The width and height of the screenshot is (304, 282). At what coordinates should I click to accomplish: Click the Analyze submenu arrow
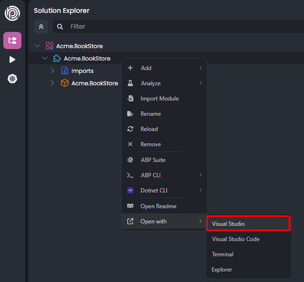point(201,83)
